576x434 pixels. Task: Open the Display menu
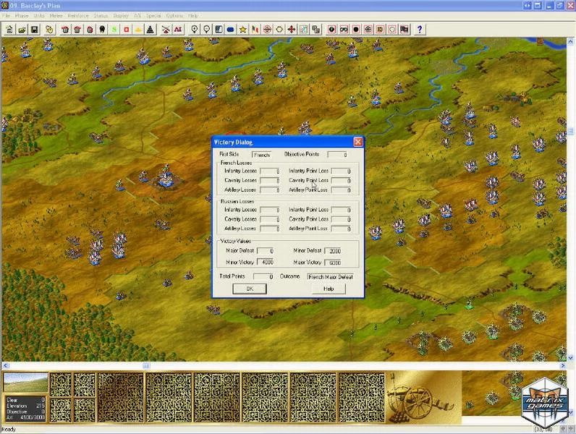tap(121, 16)
